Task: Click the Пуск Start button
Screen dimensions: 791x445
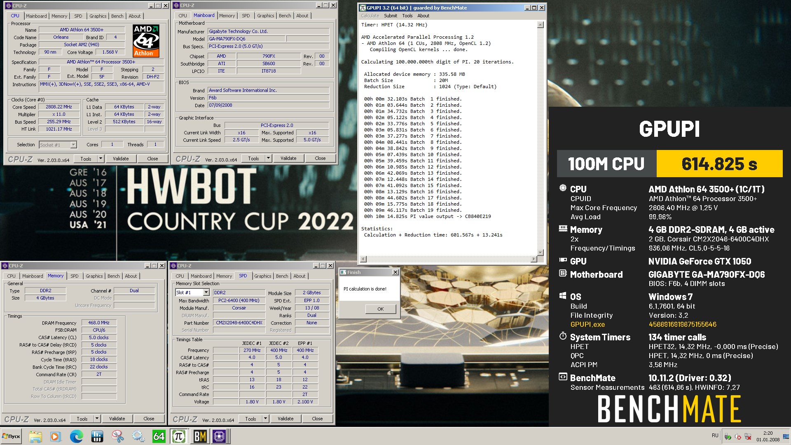Action: tap(12, 436)
